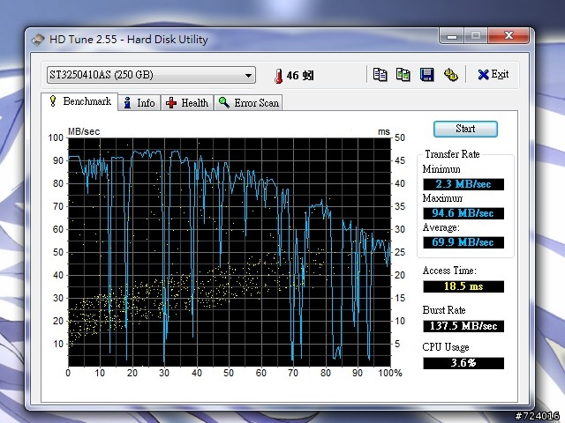Image resolution: width=565 pixels, height=423 pixels.
Task: Click the Minimum value 2.3 MB/sec
Action: coord(463,184)
